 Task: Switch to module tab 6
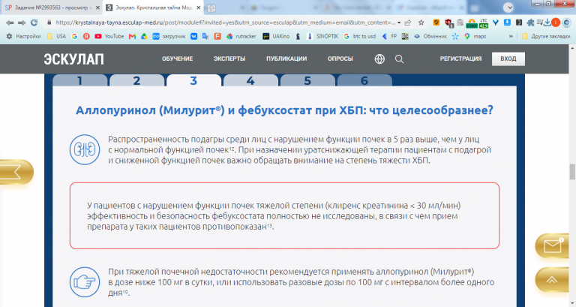coord(364,80)
